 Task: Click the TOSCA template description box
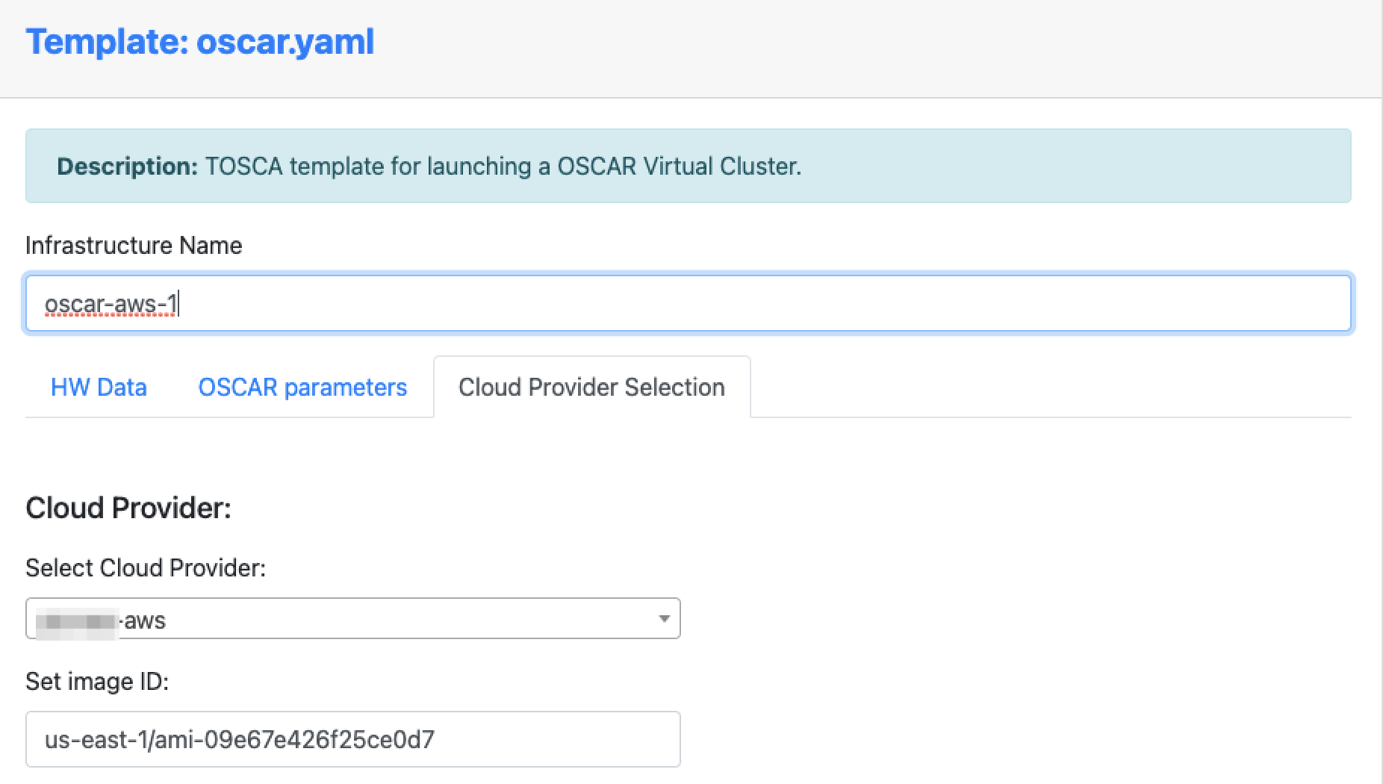point(688,166)
